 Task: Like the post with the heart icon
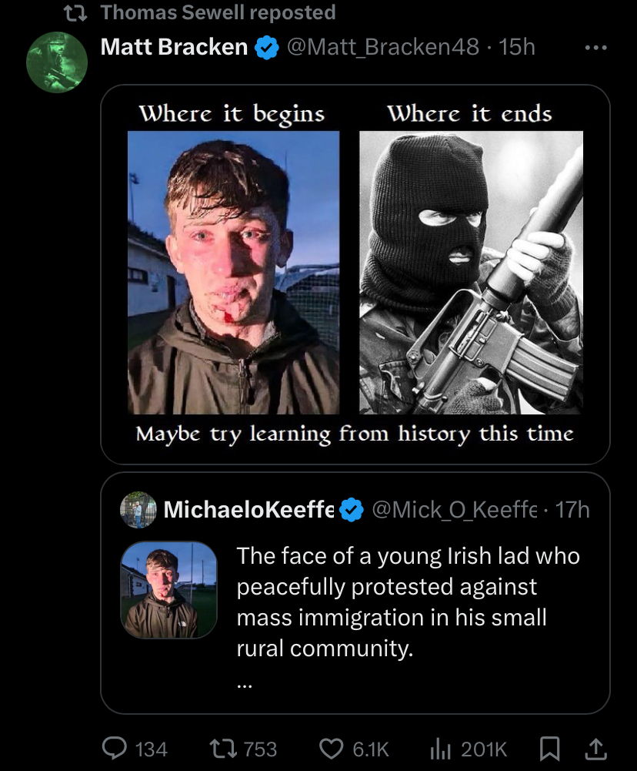332,749
